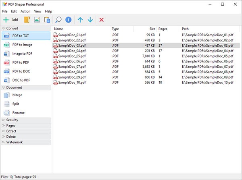Viewport: 242px width, 180px height.
Task: Expand the Security section
Action: coord(12,120)
